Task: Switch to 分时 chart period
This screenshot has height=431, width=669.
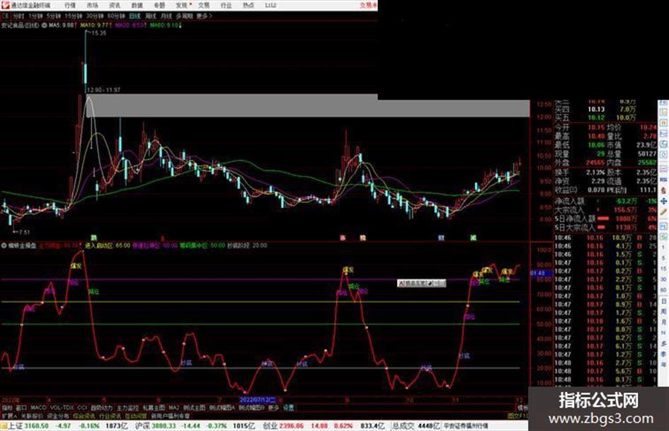Action: [18, 16]
